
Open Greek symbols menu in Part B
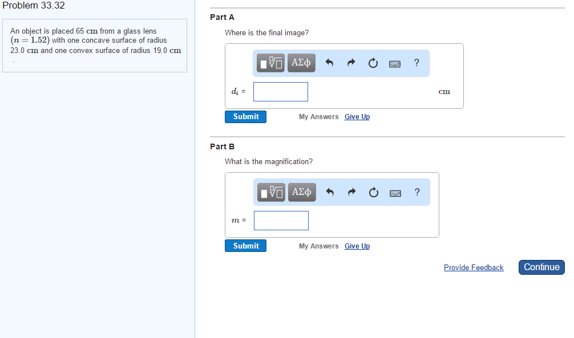pos(301,193)
